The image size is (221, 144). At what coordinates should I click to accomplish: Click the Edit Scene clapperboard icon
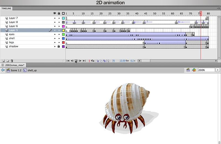coord(188,70)
